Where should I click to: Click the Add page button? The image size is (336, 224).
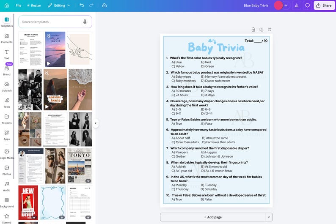tap(212, 217)
